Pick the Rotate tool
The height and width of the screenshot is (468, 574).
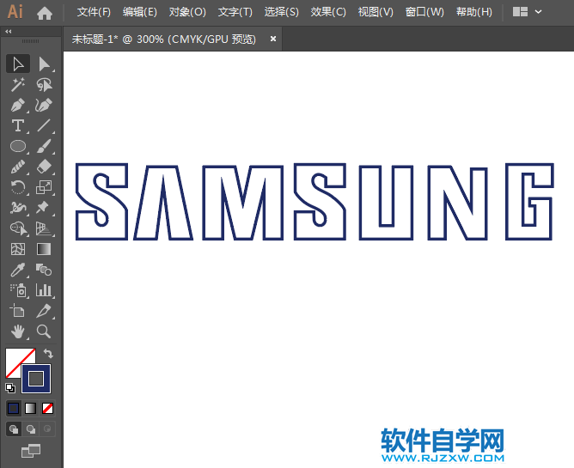click(18, 187)
